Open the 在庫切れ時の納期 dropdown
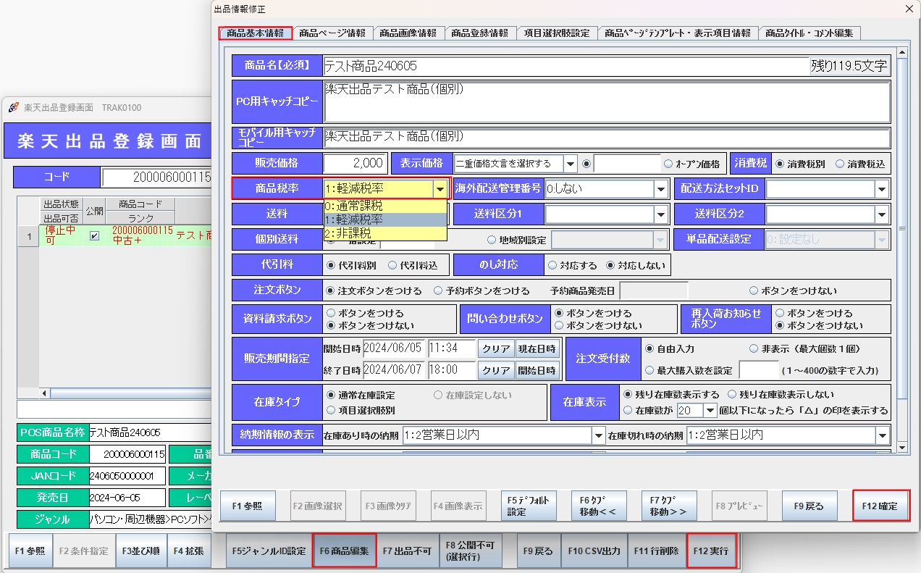 (x=883, y=435)
